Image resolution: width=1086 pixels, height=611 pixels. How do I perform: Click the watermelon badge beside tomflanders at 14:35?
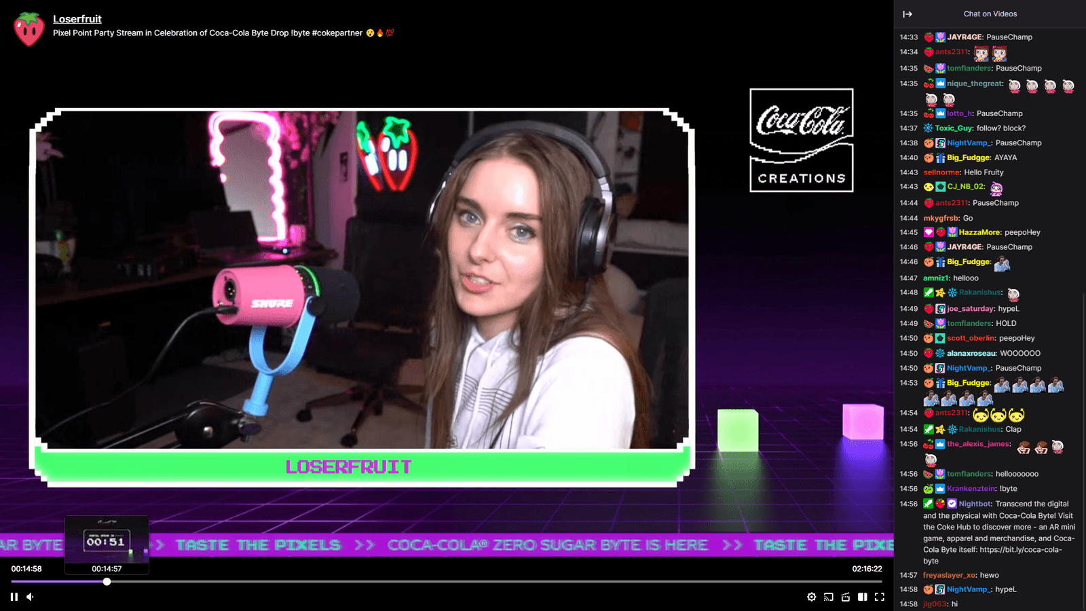click(x=929, y=69)
